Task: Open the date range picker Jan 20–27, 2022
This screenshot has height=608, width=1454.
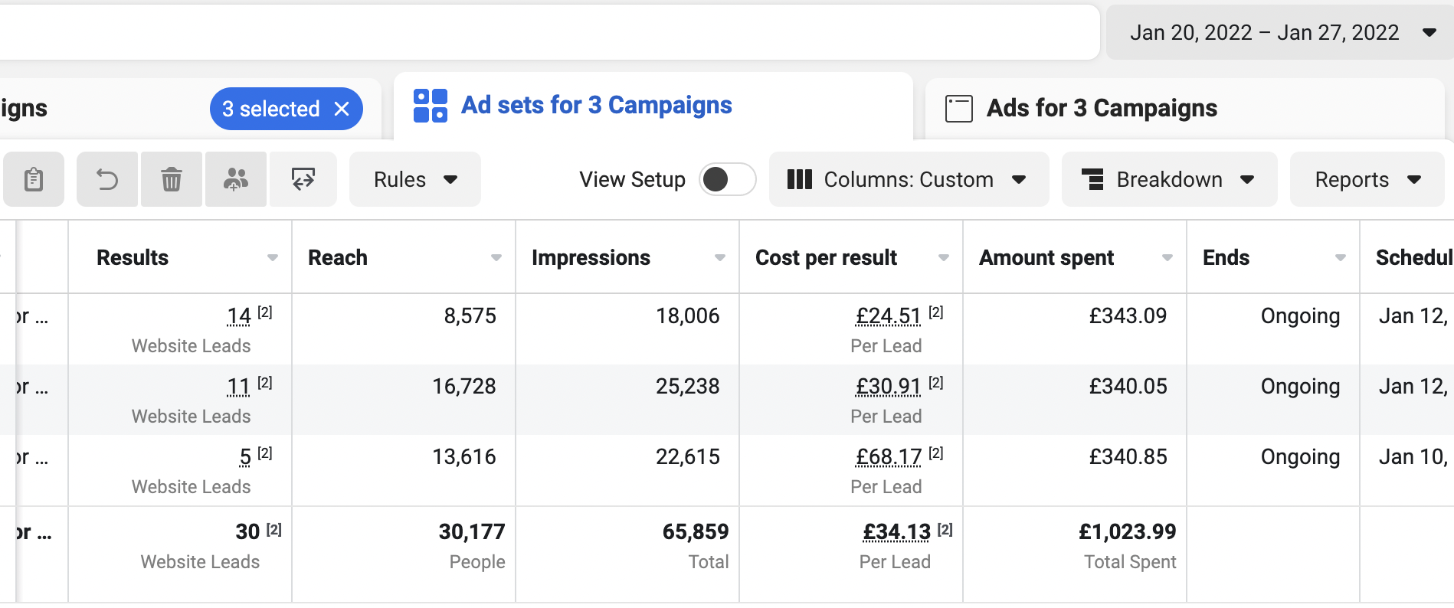Action: pos(1281,32)
